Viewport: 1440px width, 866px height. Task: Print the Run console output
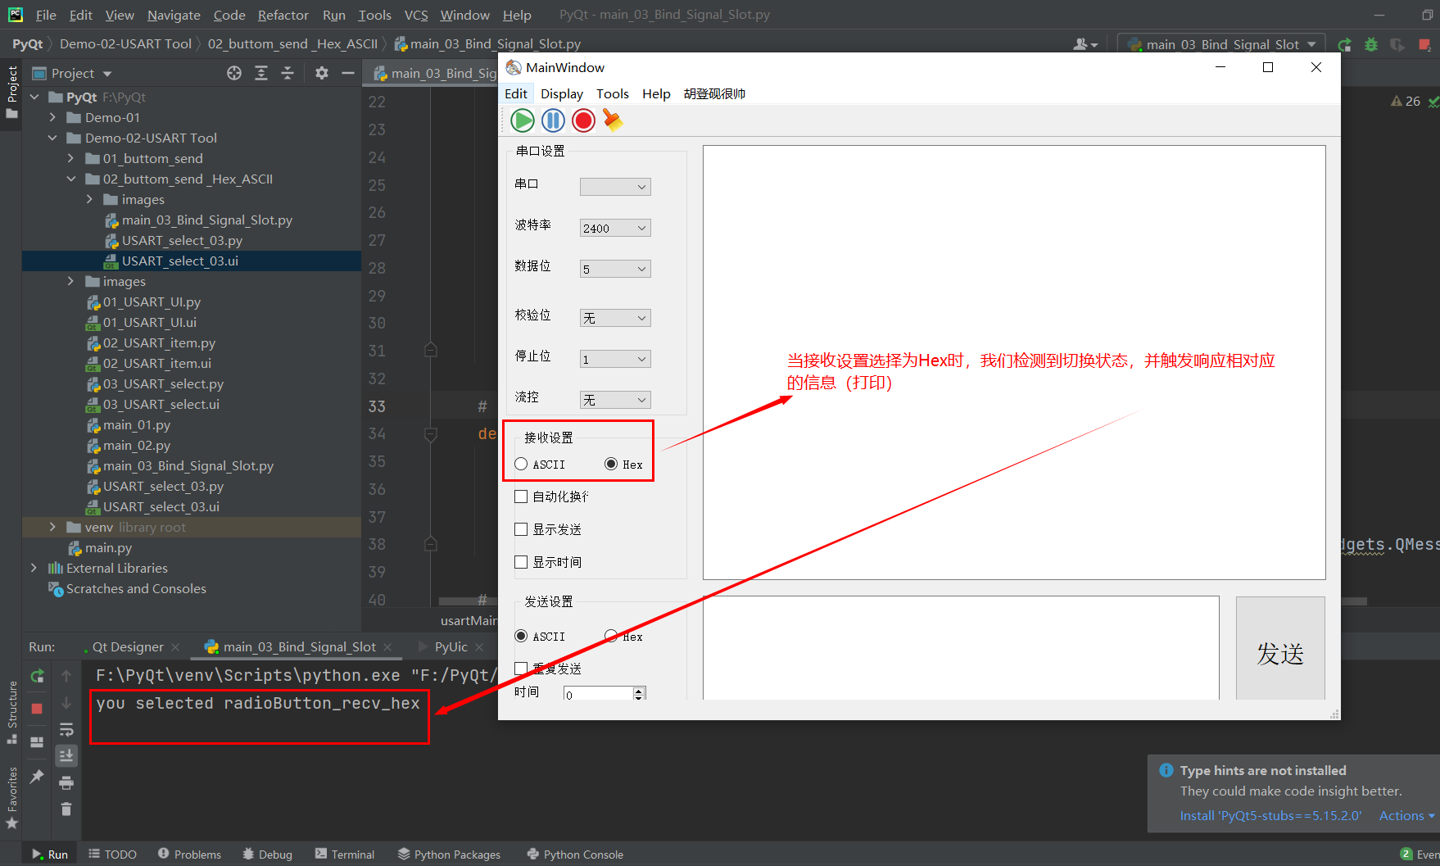point(66,783)
